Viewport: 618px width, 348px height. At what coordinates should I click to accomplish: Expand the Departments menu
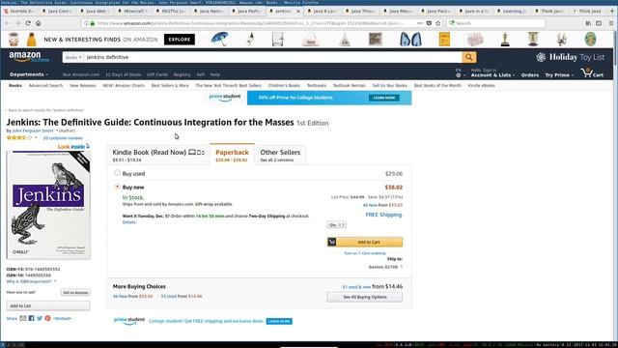tap(29, 74)
